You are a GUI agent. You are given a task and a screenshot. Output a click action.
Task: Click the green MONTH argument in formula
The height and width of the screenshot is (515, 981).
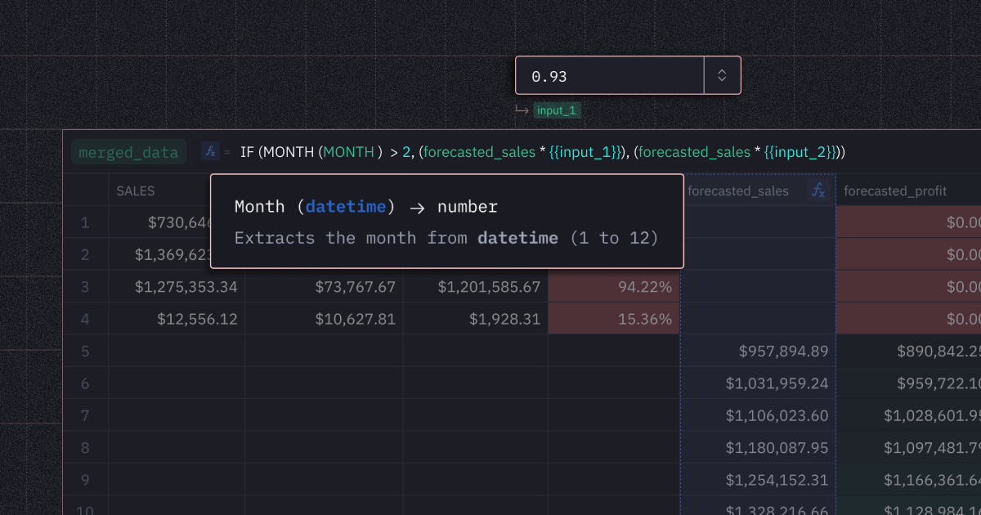pos(349,152)
